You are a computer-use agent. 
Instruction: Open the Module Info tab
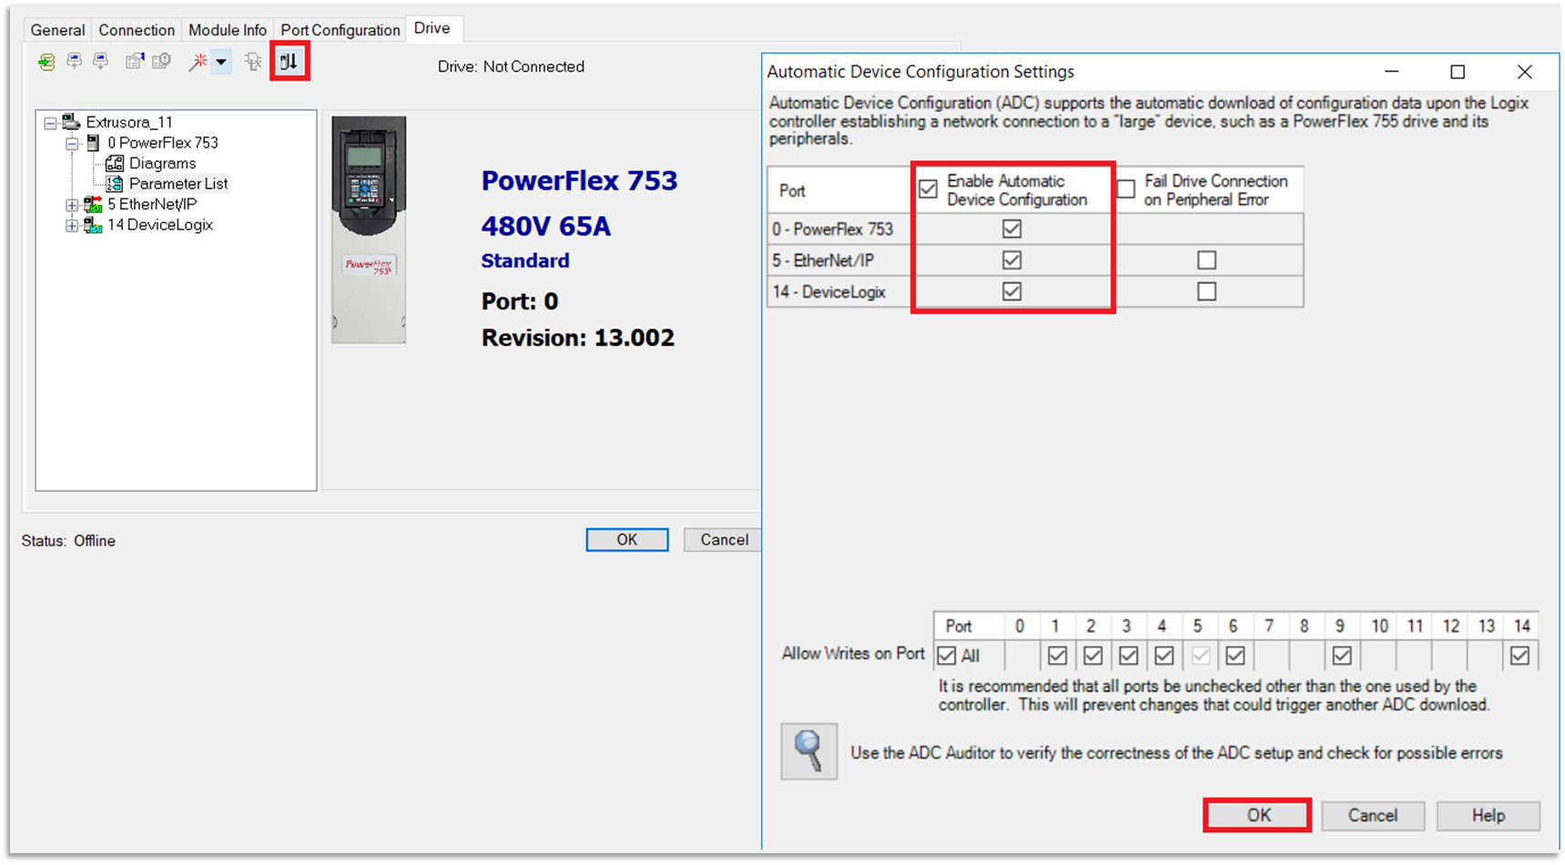228,30
